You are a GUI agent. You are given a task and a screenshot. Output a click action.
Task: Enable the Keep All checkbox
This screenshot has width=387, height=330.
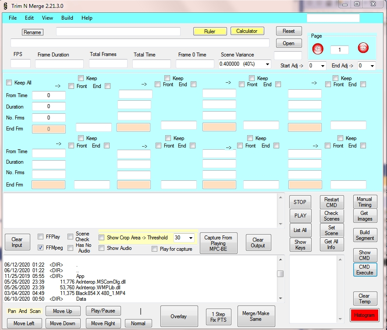pyautogui.click(x=9, y=83)
